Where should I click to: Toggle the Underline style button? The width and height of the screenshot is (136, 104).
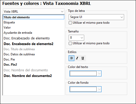click(x=83, y=58)
